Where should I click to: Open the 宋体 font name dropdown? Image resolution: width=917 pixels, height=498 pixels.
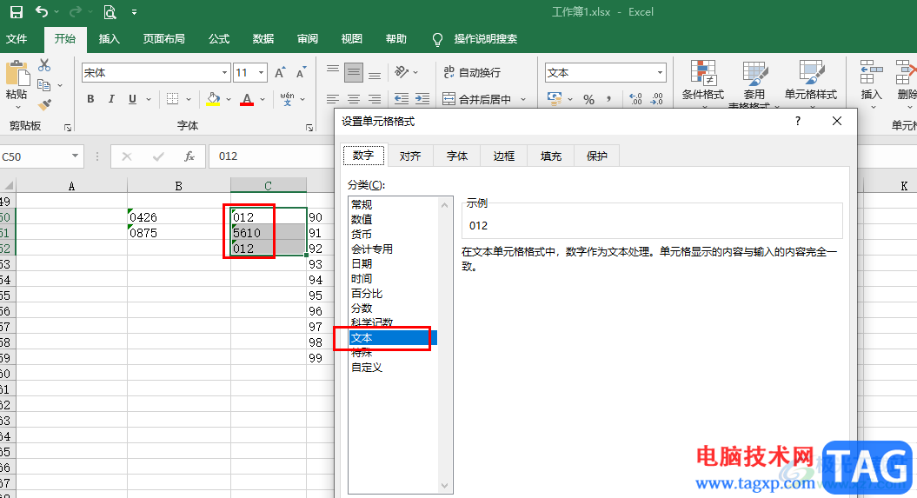point(224,72)
